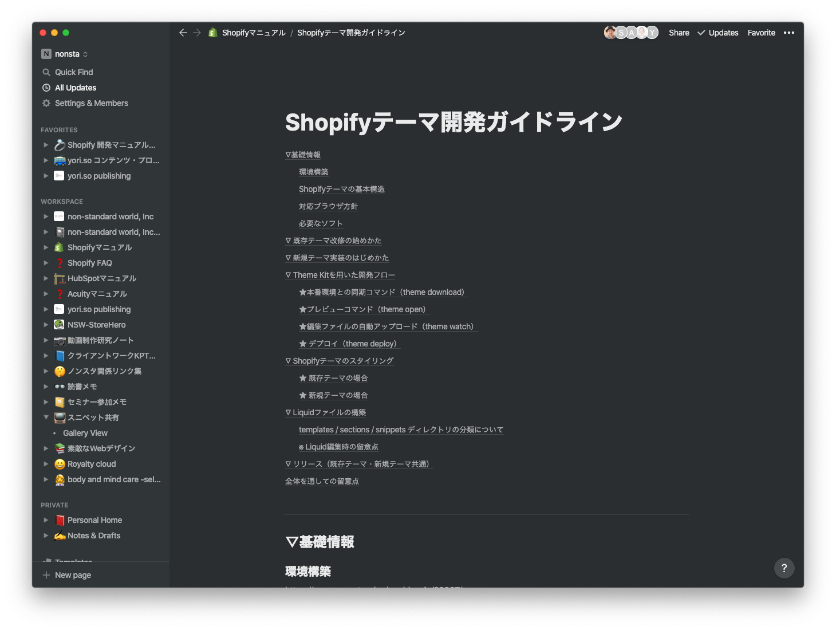836x630 pixels.
Task: Expand the yori.so コンテンツ favorite page
Action: (46, 160)
